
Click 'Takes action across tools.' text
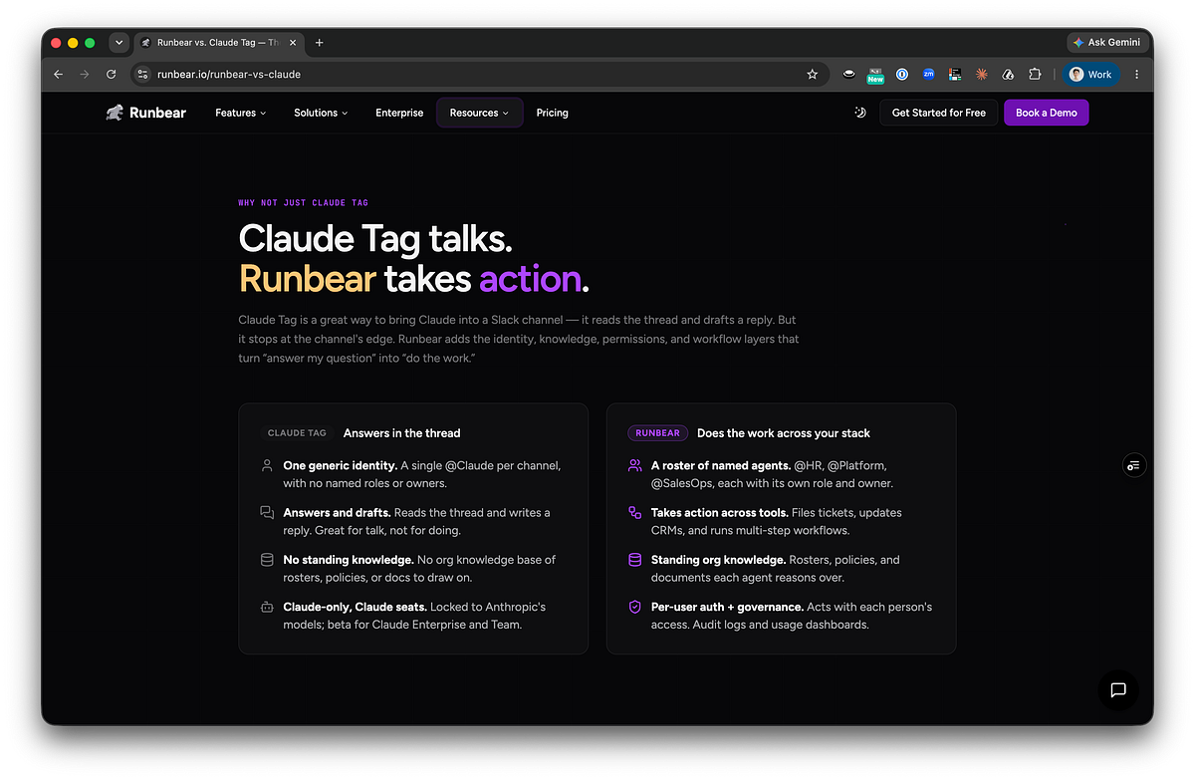coord(721,512)
